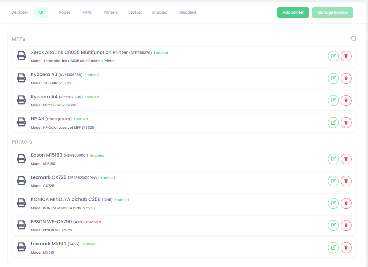This screenshot has height=267, width=368.
Task: Click serial number RVP1306968
Action: pyautogui.click(x=70, y=75)
